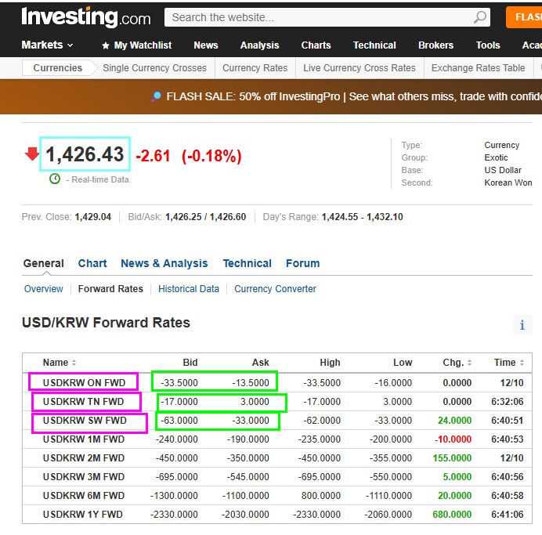Open Live Currency Cross Rates submenu item

coord(360,68)
